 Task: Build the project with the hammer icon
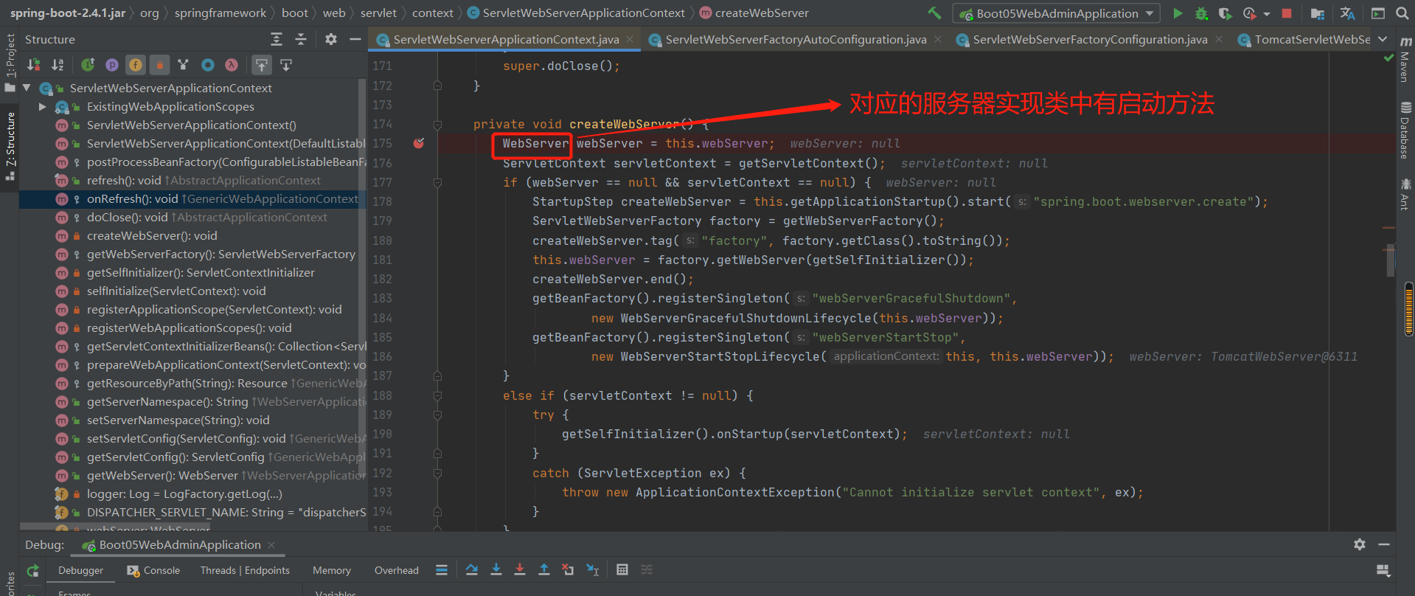934,13
